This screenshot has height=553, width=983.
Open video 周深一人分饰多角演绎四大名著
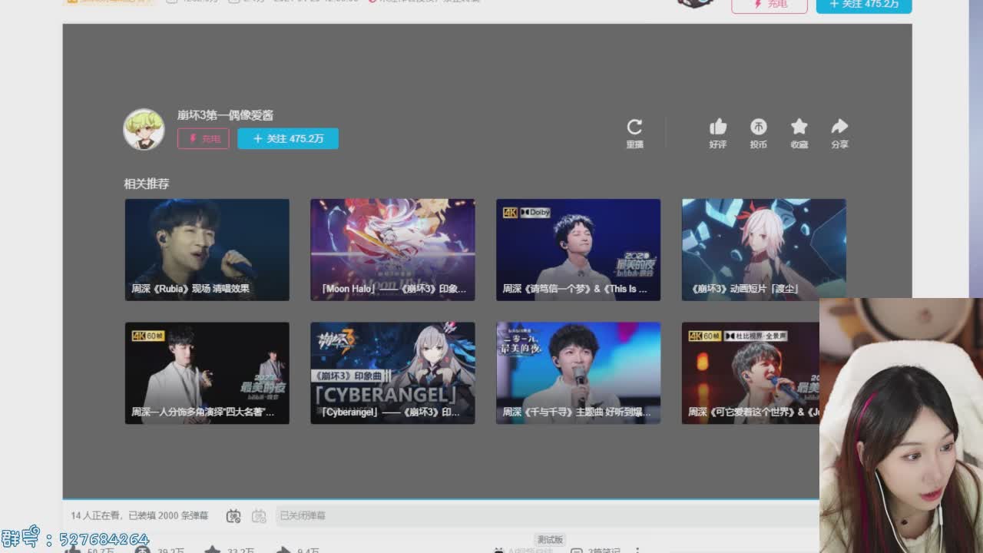coord(207,373)
